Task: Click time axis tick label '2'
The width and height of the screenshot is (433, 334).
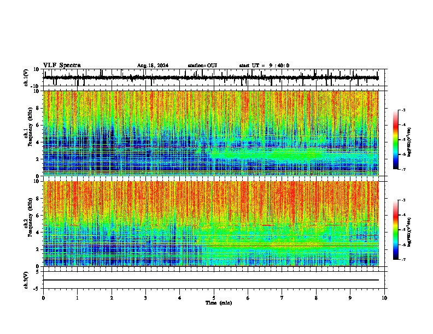Action: click(x=112, y=298)
